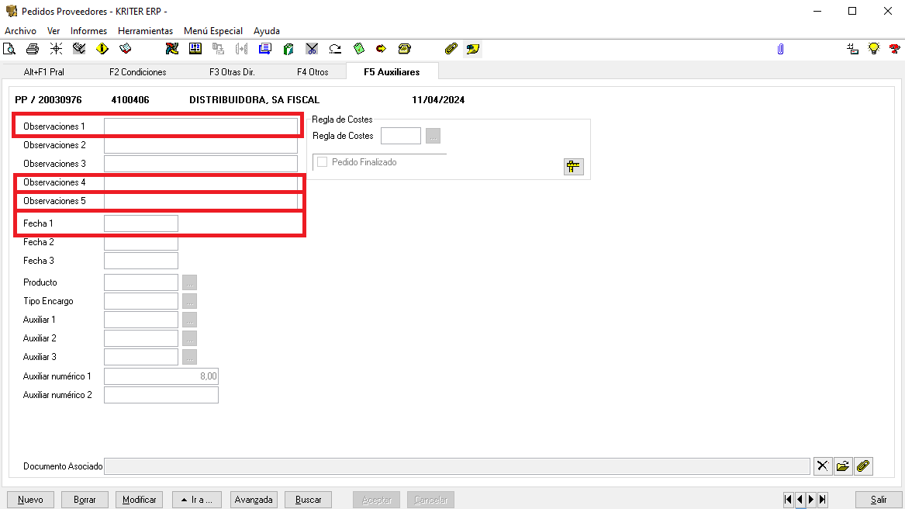Open the Menú Especial menu
Viewport: 905px width, 509px height.
coord(213,30)
